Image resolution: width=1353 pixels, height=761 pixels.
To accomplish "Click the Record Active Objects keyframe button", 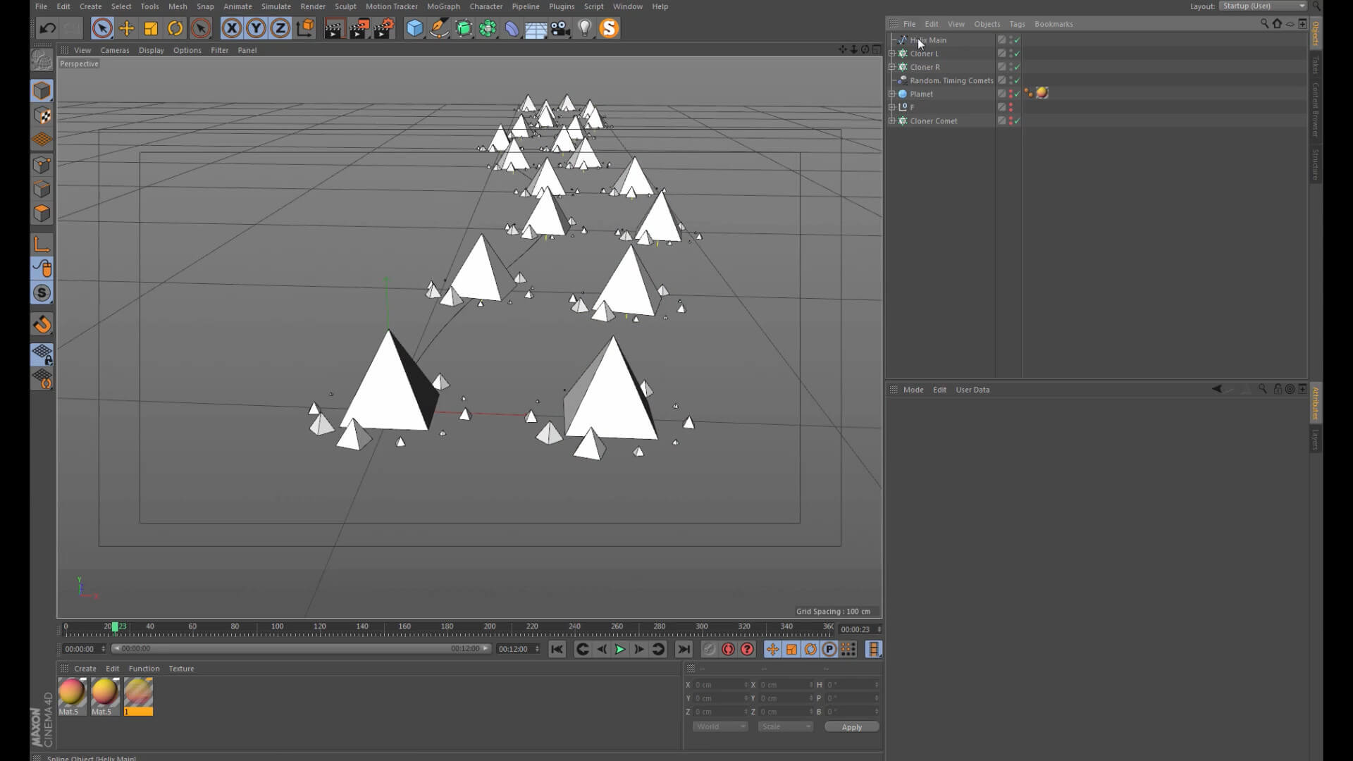I will [x=728, y=649].
